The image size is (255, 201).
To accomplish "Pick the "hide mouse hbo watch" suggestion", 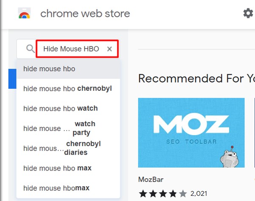I will [x=61, y=109].
